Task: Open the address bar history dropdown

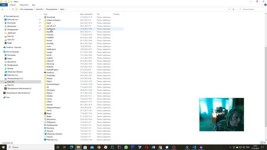Action: [229, 9]
